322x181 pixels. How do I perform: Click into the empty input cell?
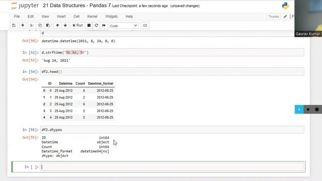pyautogui.click(x=172, y=167)
